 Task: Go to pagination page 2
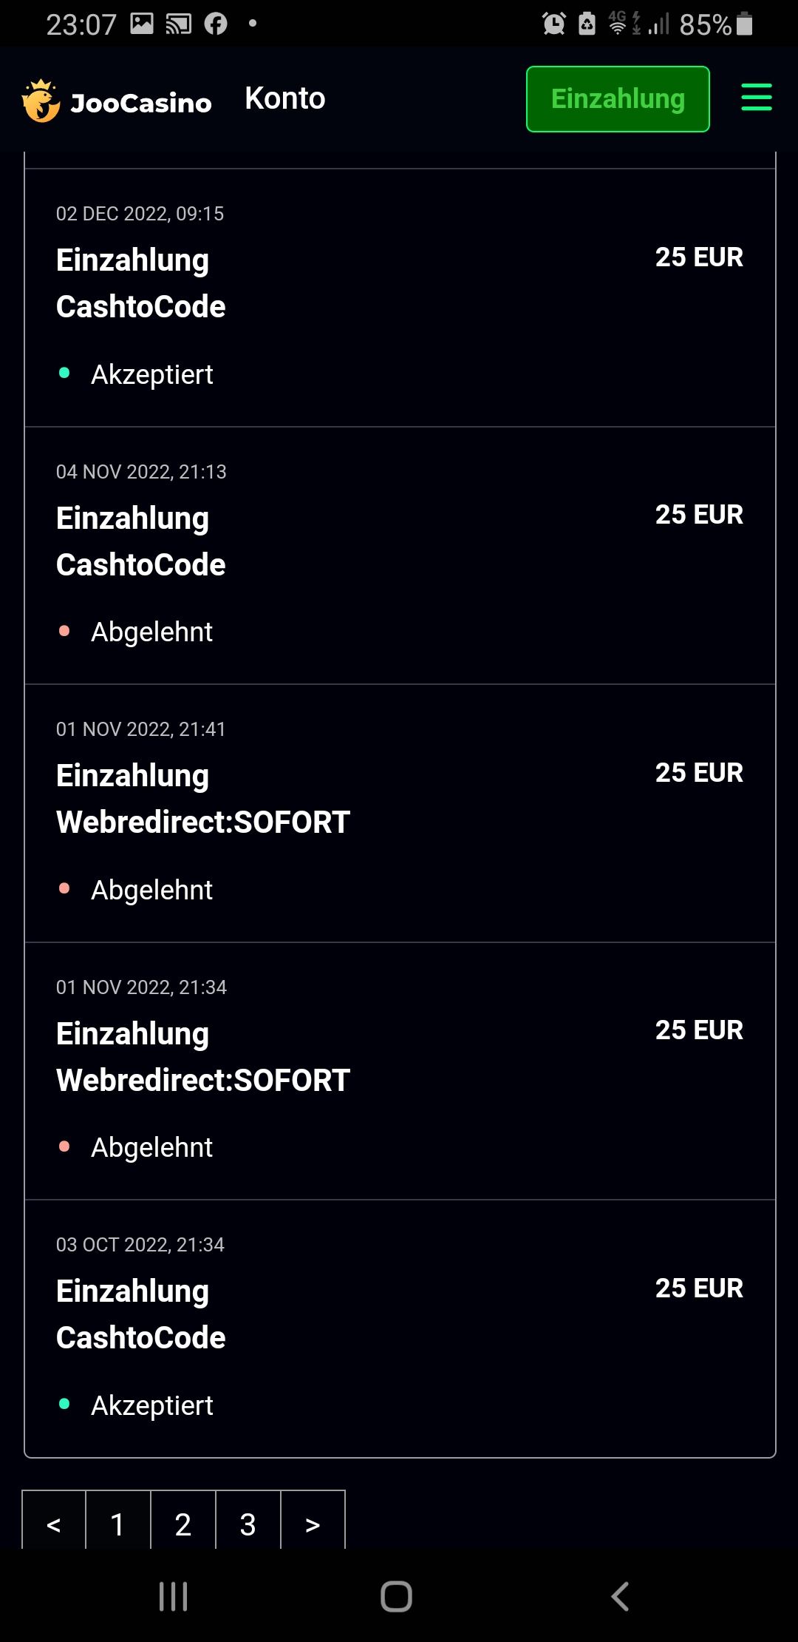(x=183, y=1524)
